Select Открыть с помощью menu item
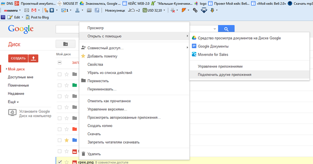The image size is (313, 164). (x=134, y=36)
